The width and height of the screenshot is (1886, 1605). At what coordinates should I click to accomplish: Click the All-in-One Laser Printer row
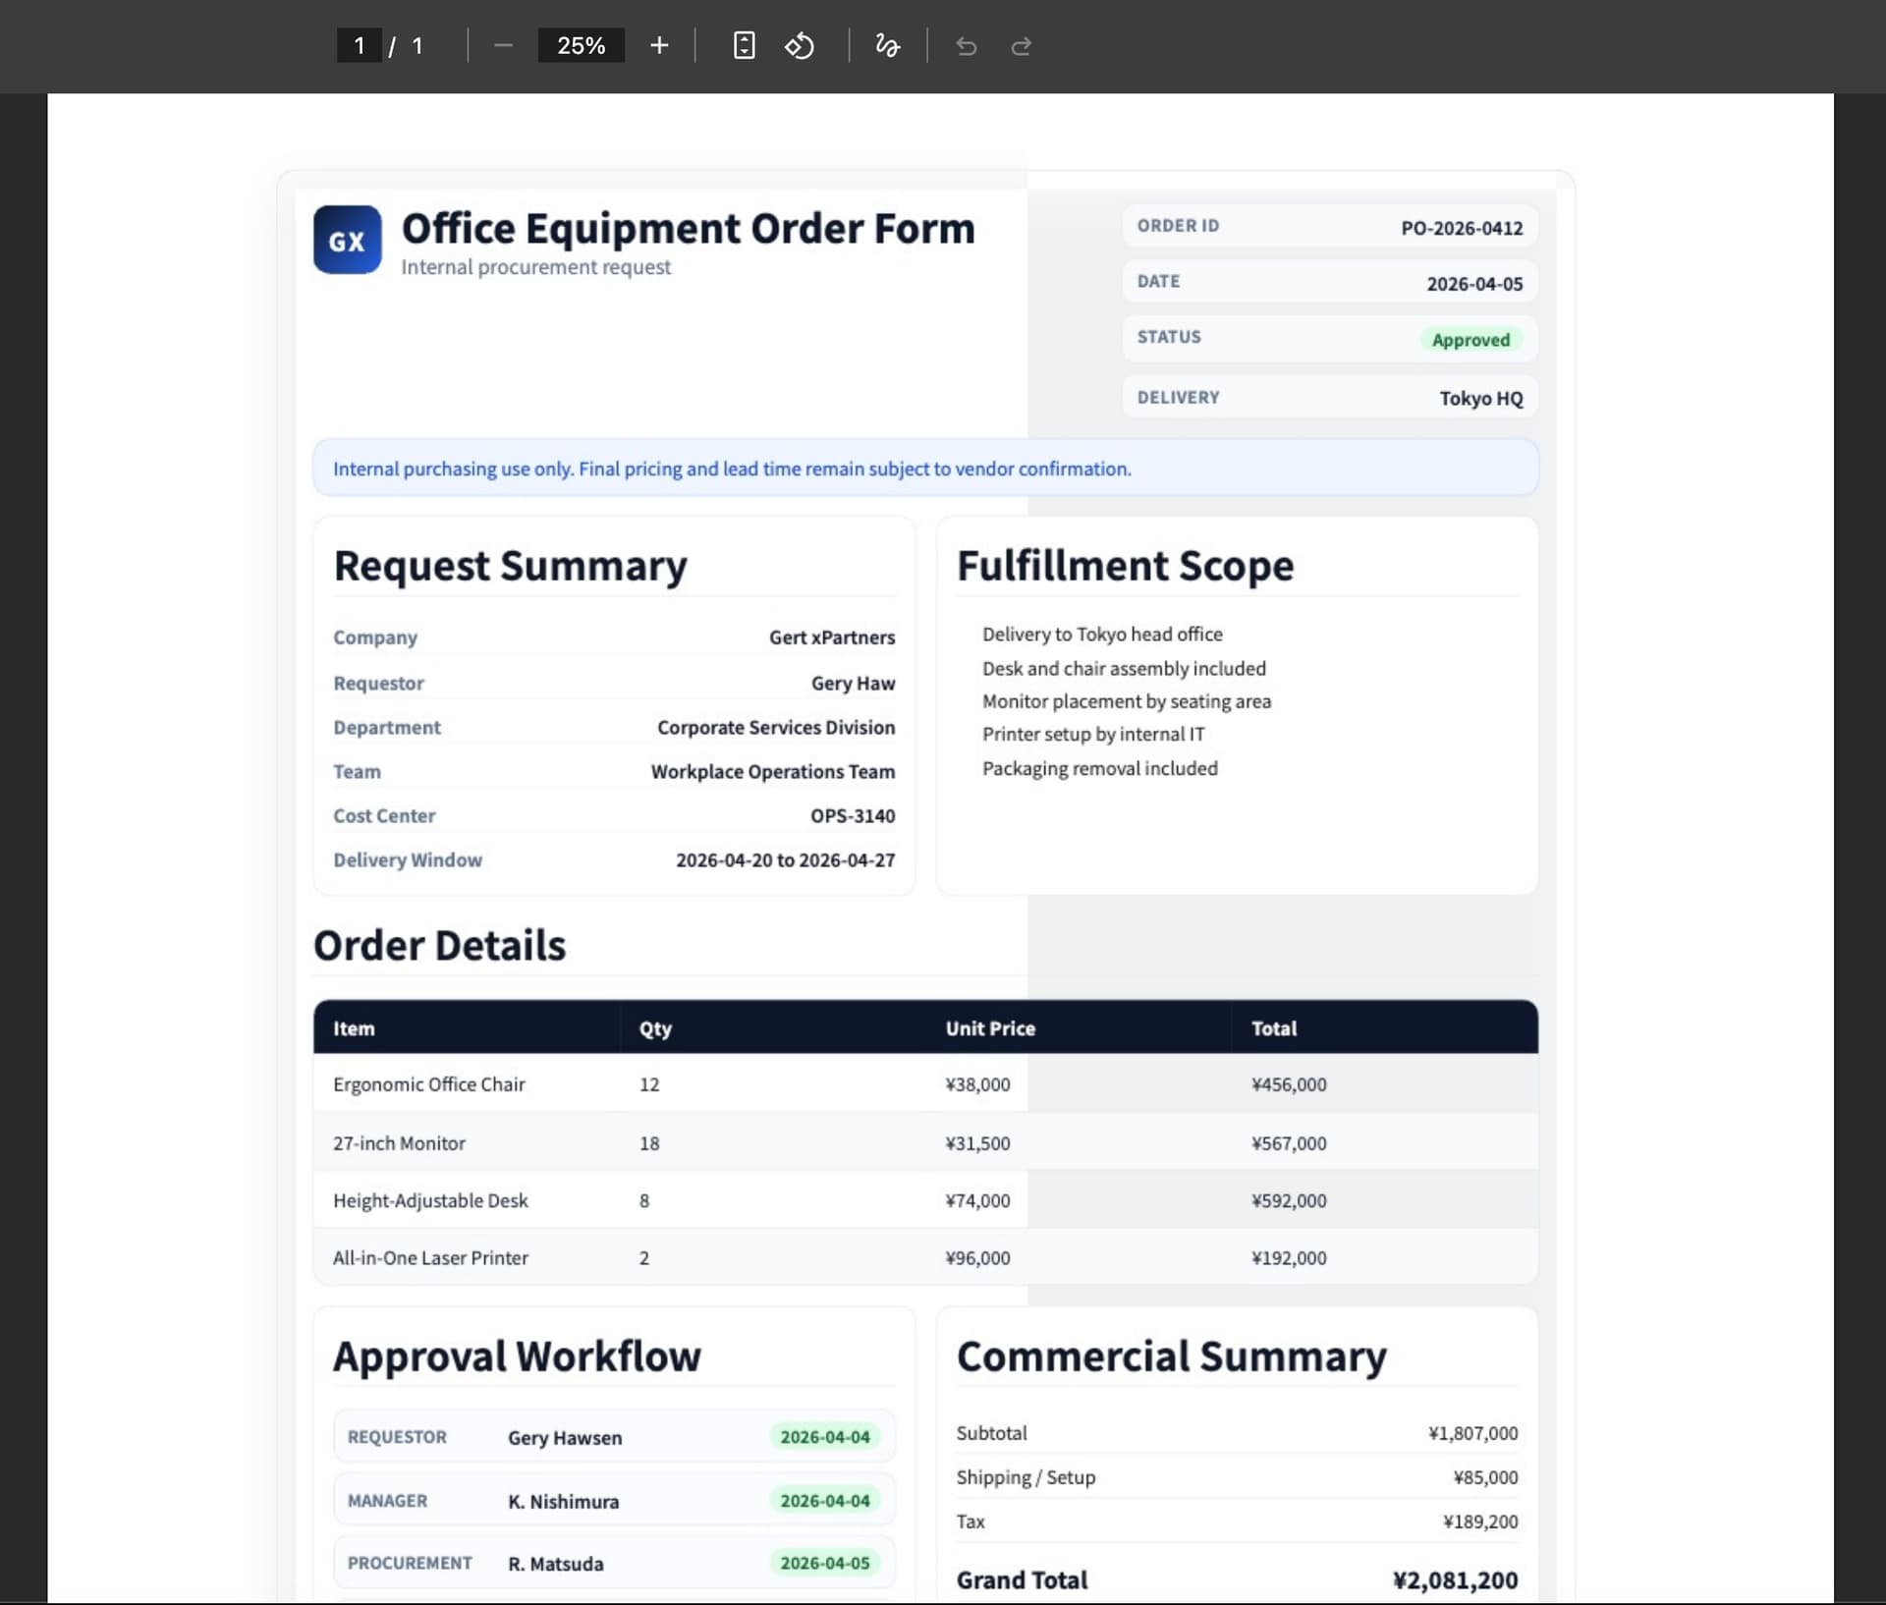(430, 1258)
